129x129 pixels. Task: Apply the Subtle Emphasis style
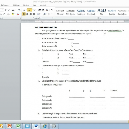[x=122, y=12]
